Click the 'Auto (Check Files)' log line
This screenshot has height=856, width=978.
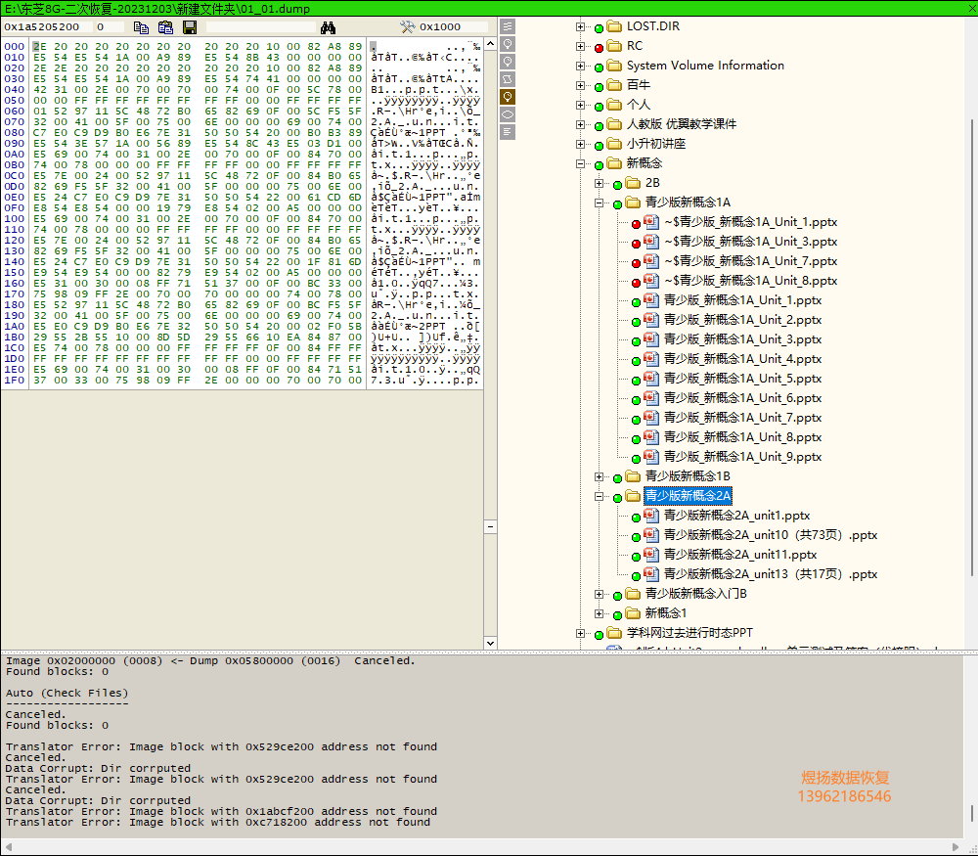(x=67, y=694)
